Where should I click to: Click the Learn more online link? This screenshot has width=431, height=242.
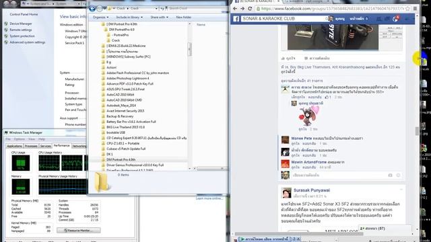tap(209, 198)
